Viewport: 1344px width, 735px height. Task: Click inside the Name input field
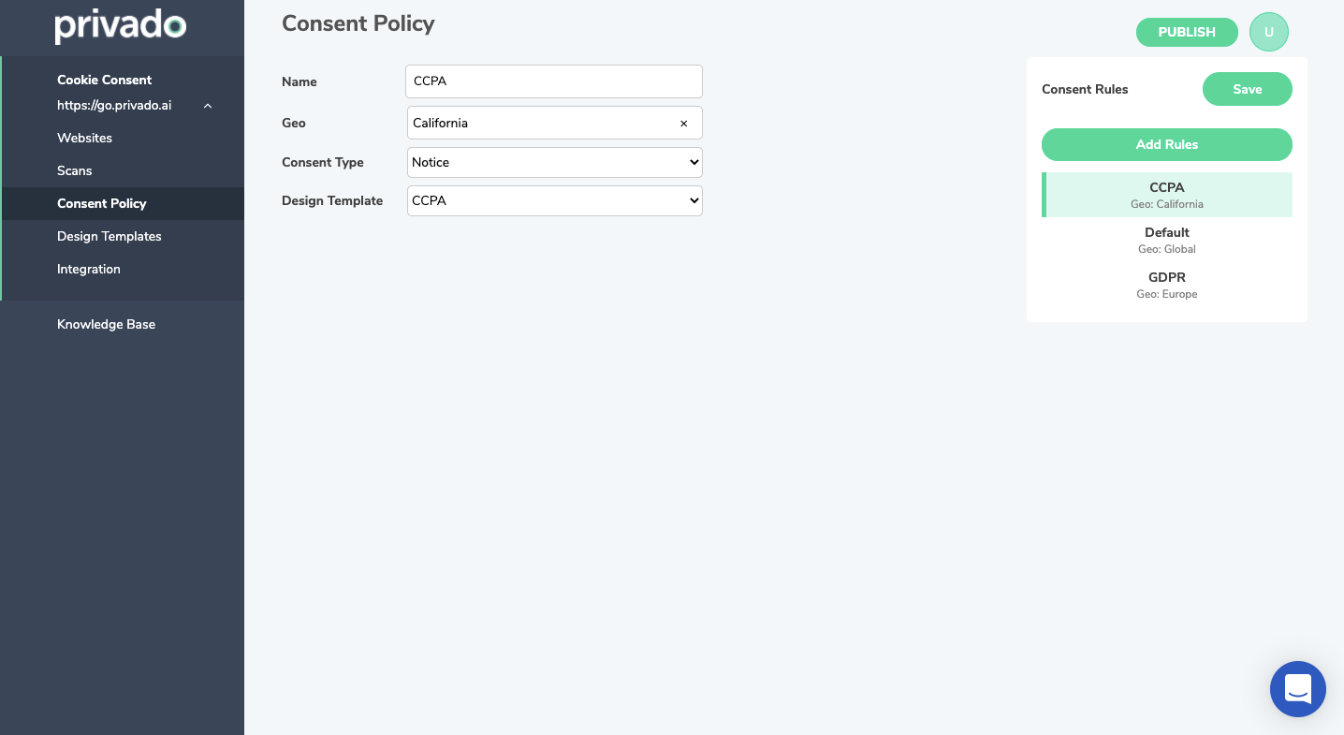[553, 81]
